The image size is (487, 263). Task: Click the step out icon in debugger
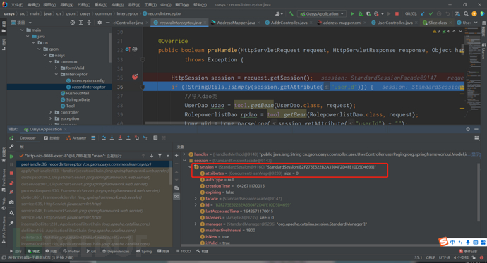128,137
